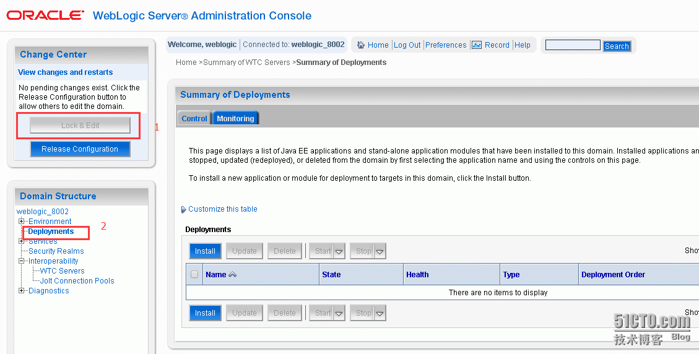Open Preferences link
699x354 pixels.
446,45
